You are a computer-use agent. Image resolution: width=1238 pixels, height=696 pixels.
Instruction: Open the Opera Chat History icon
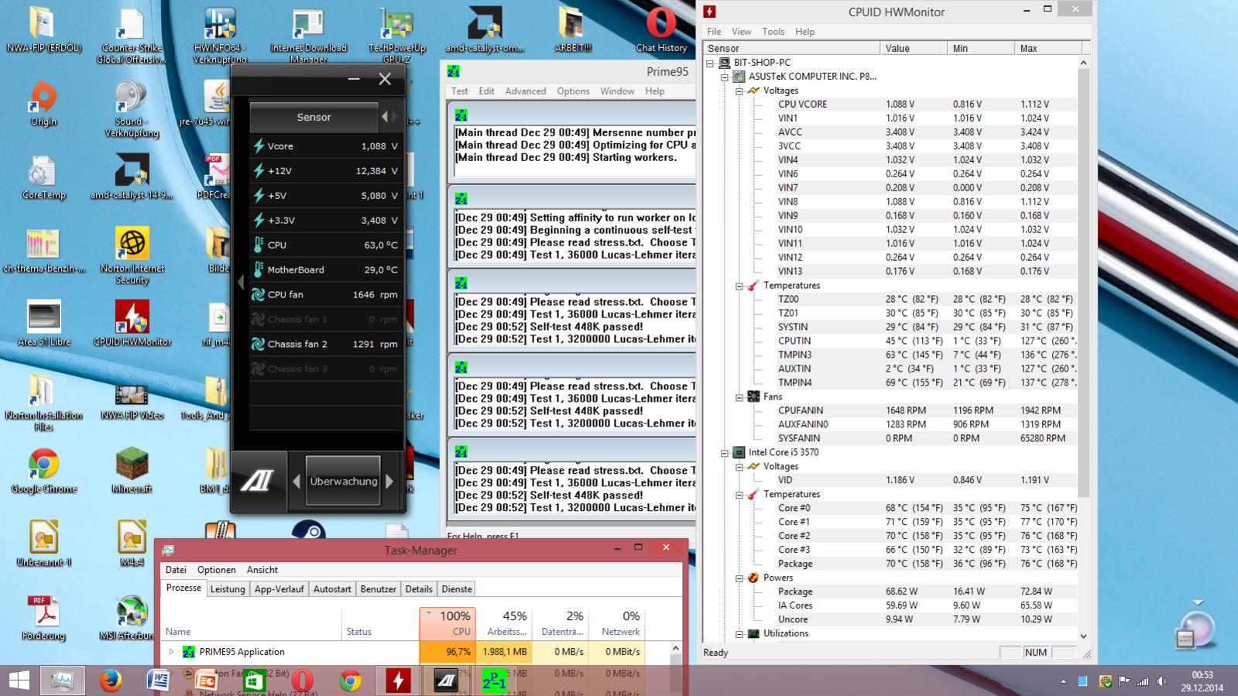(x=661, y=31)
